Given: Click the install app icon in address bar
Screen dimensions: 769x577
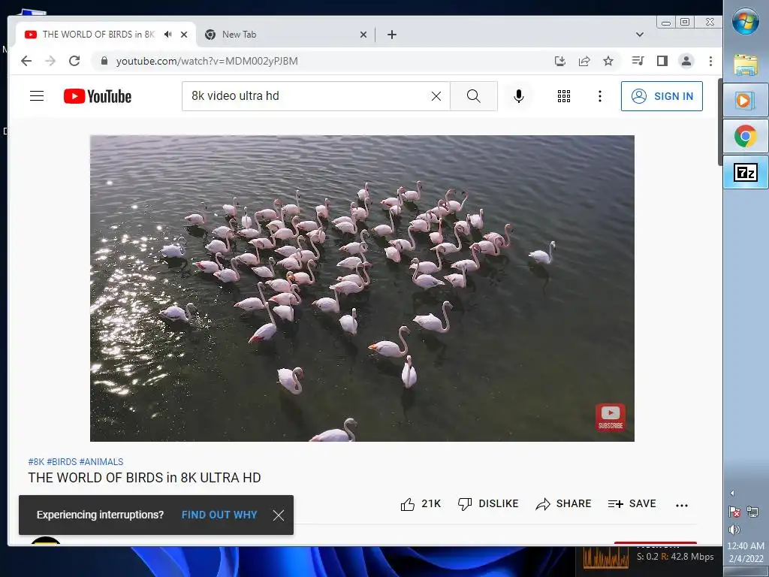Looking at the screenshot, I should pyautogui.click(x=559, y=61).
